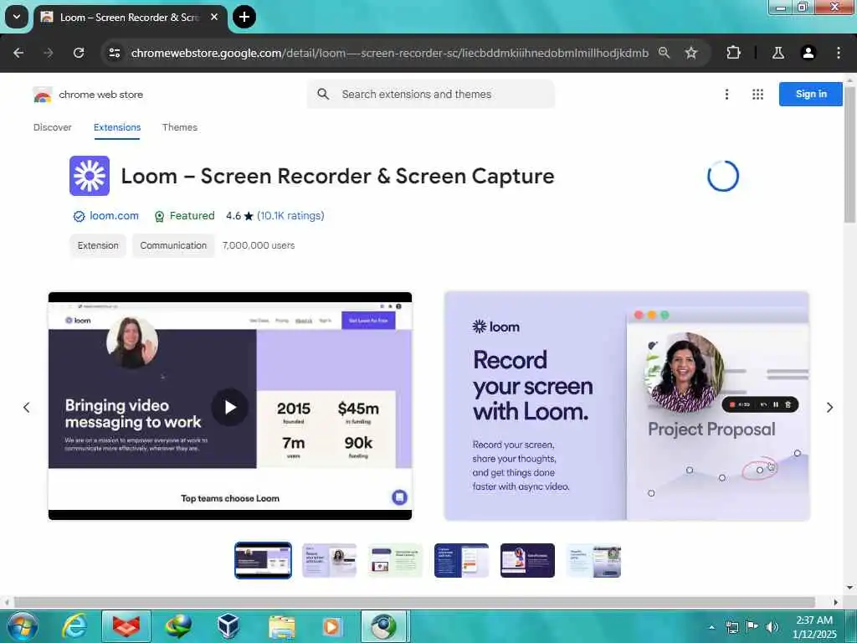Open the tab search dropdown arrow
The image size is (857, 643).
(17, 17)
